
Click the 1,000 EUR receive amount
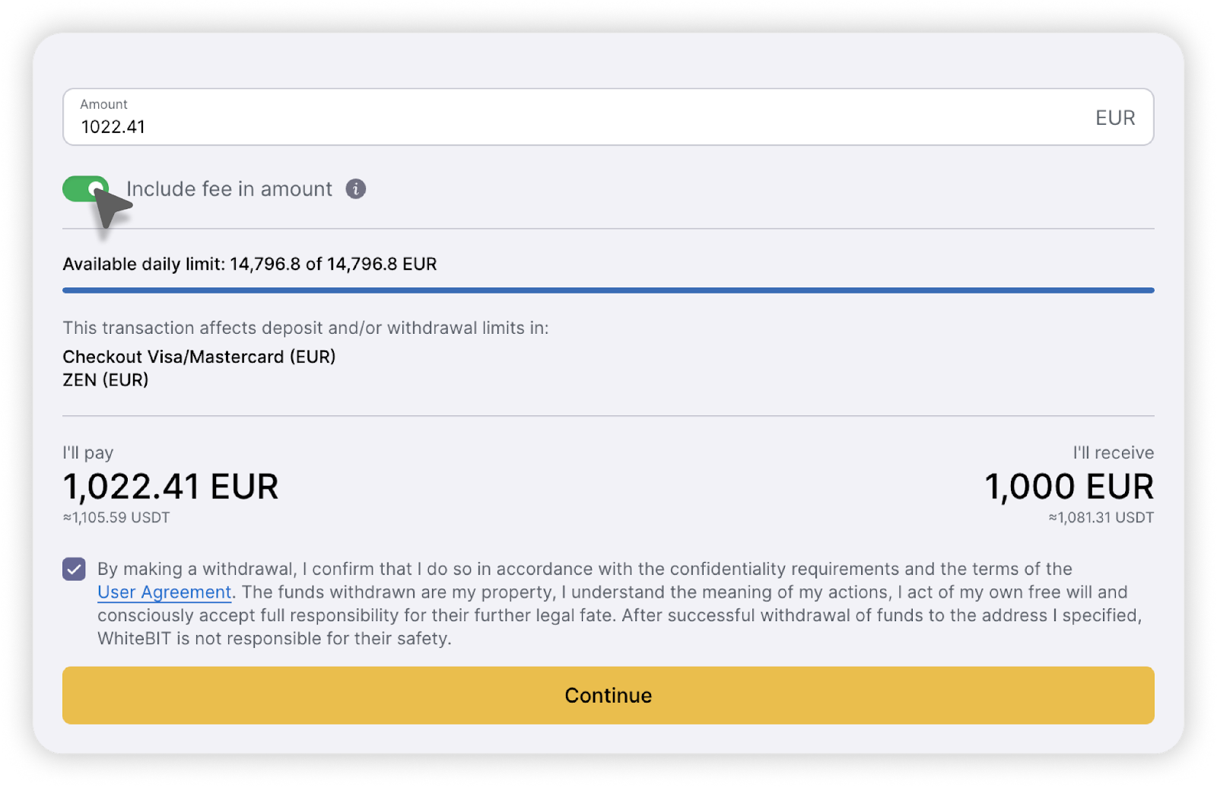pos(1069,487)
